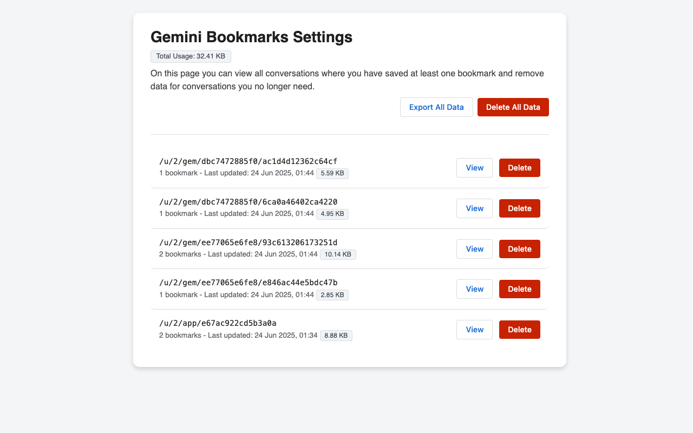Delete conversation ending in ac1d4d12362c64cf
The width and height of the screenshot is (693, 433).
(520, 168)
